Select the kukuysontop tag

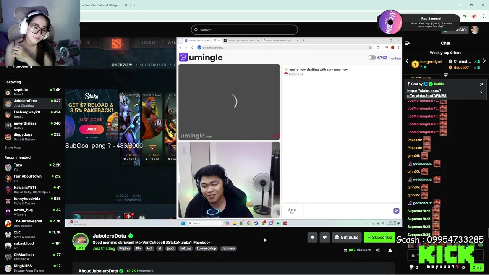click(206, 249)
